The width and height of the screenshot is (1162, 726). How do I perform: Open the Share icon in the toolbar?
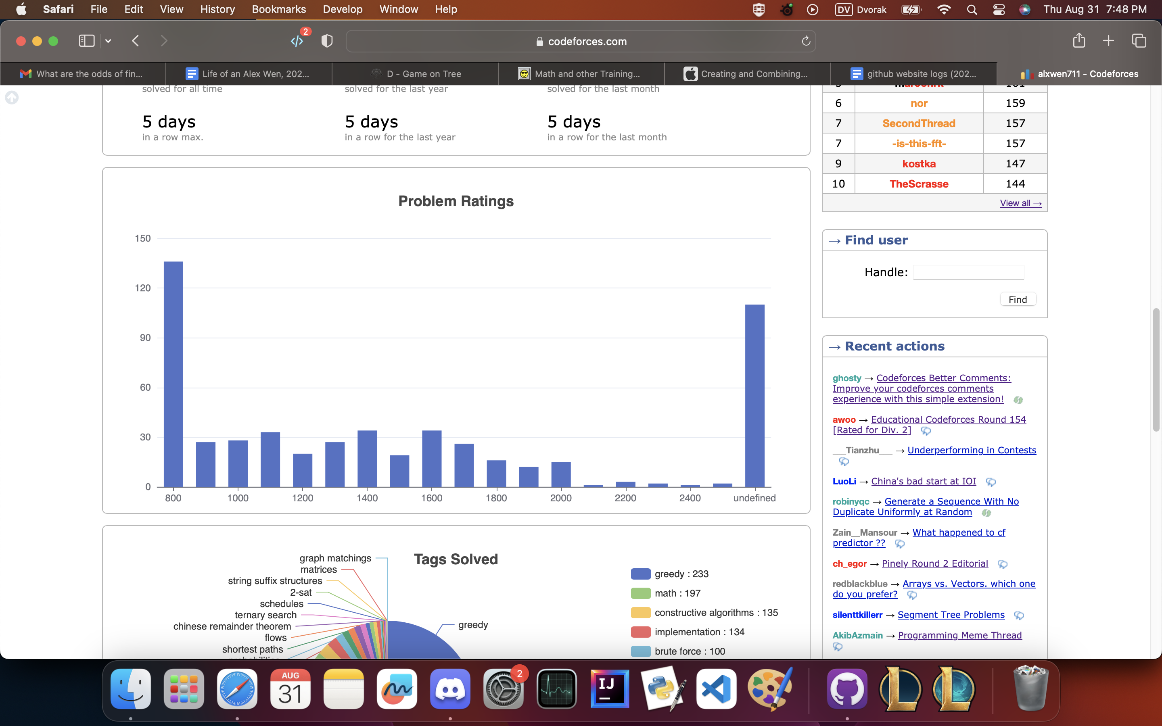tap(1079, 40)
